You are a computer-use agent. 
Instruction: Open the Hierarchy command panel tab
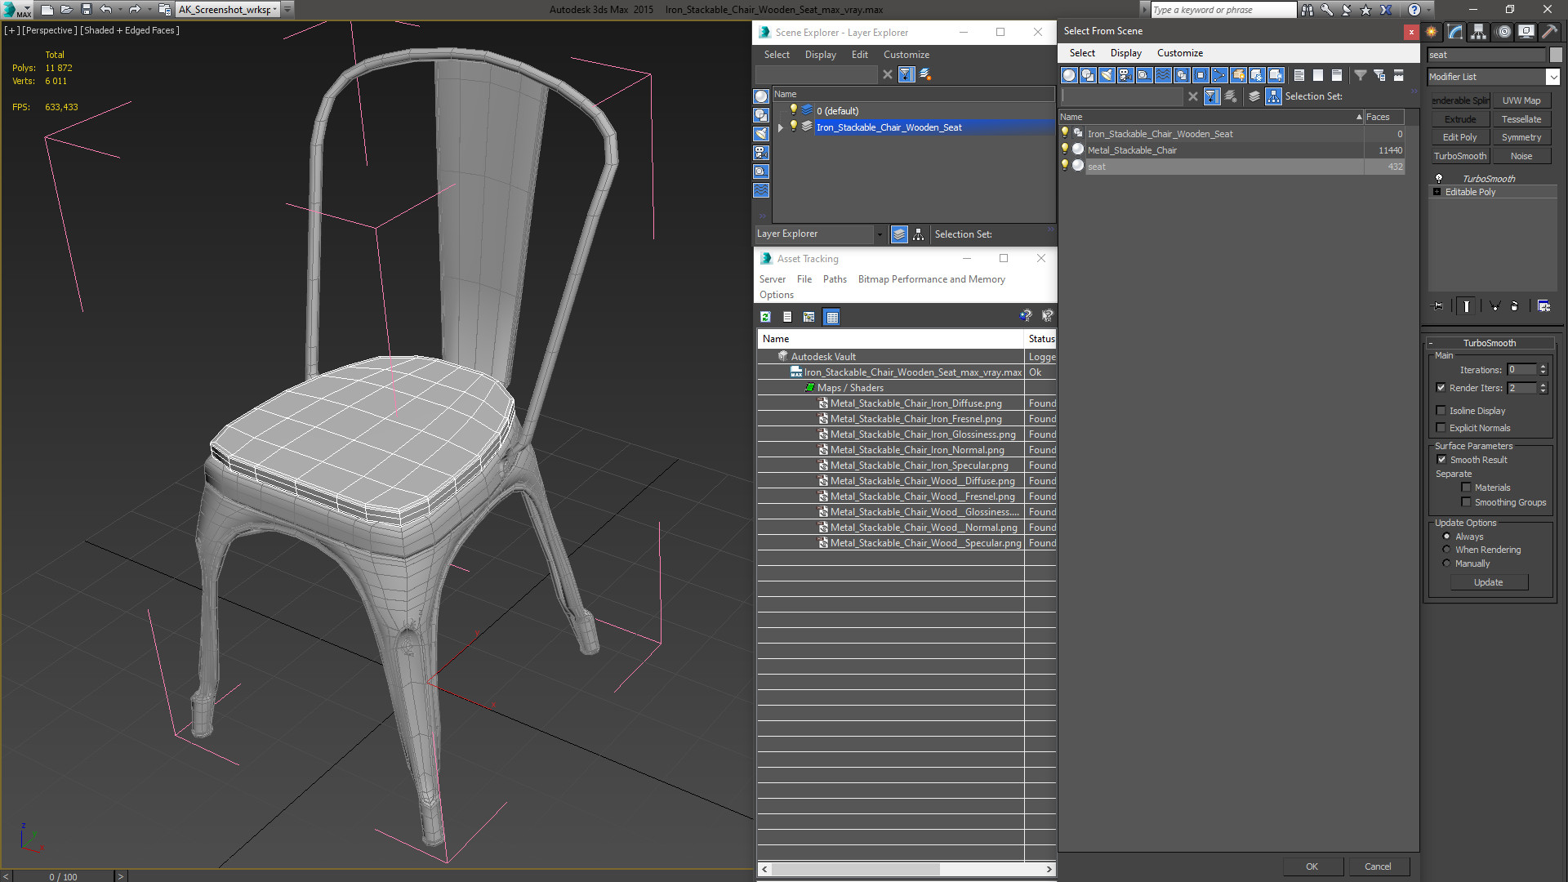1479,32
